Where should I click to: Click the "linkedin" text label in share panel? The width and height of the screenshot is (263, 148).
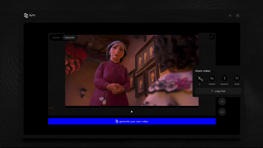click(212, 84)
